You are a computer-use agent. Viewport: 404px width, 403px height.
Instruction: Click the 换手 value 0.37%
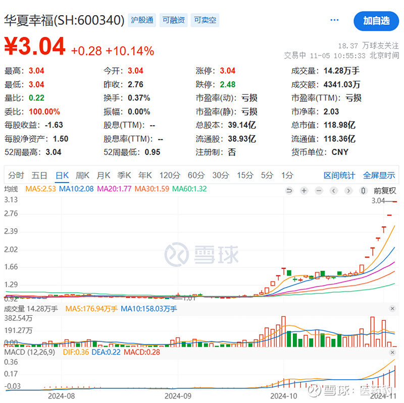pyautogui.click(x=139, y=98)
